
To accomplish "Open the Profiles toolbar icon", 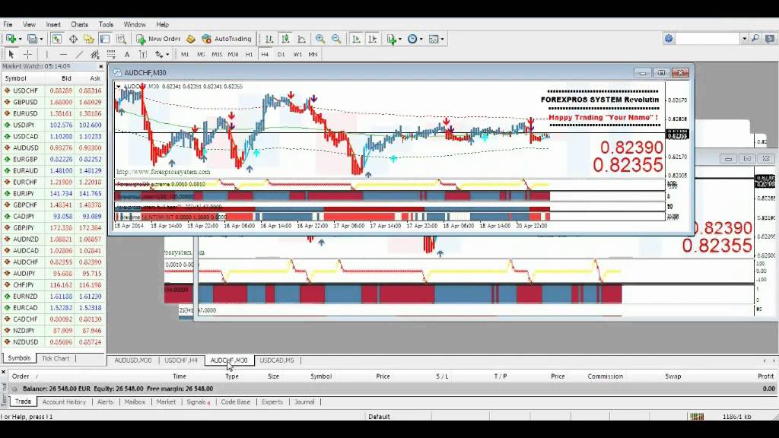I will tap(32, 39).
